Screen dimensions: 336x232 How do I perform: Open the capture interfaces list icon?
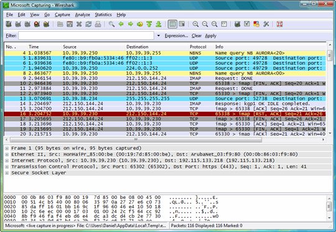pos(9,24)
